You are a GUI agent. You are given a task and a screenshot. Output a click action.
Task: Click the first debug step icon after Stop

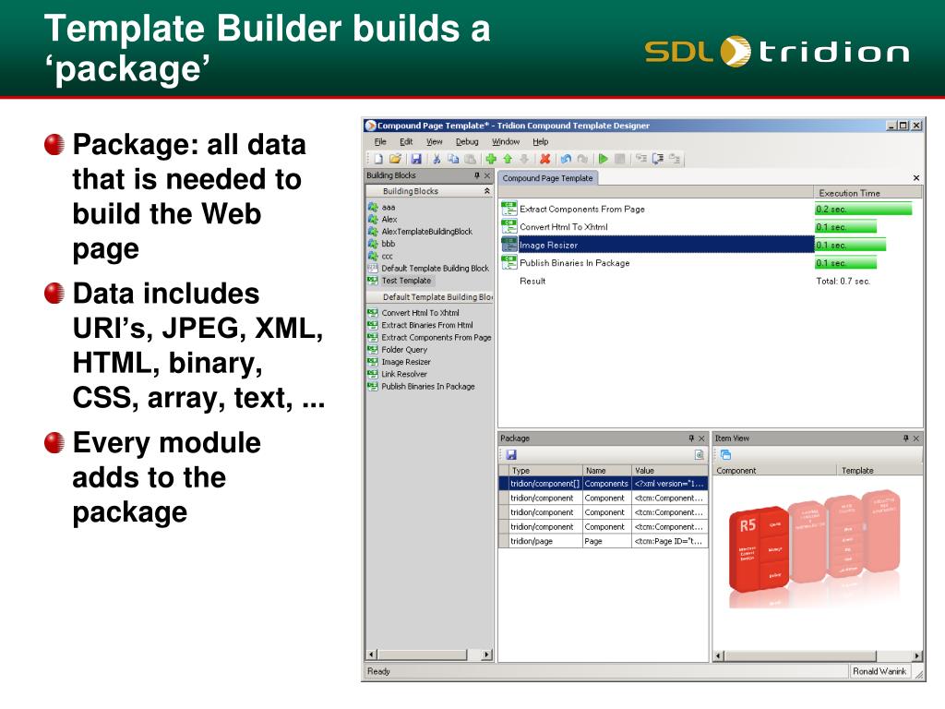point(641,159)
